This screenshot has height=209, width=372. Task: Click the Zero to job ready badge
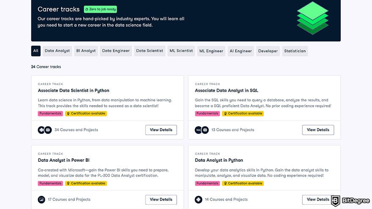100,9
